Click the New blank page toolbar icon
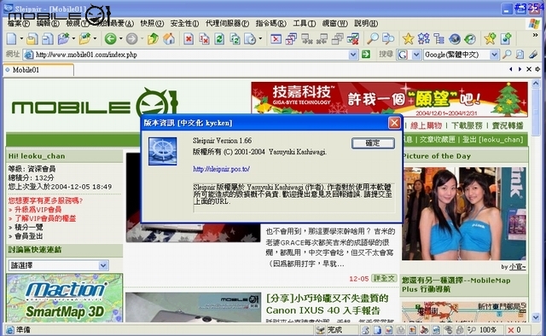 pos(11,38)
